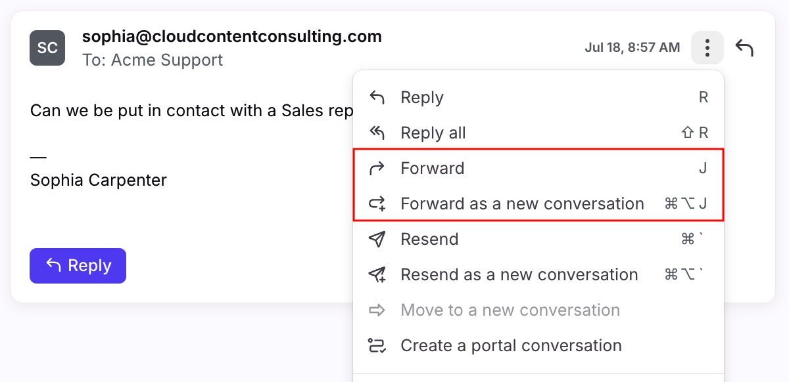Click the Forward as new conversation icon
The width and height of the screenshot is (789, 382).
click(377, 204)
